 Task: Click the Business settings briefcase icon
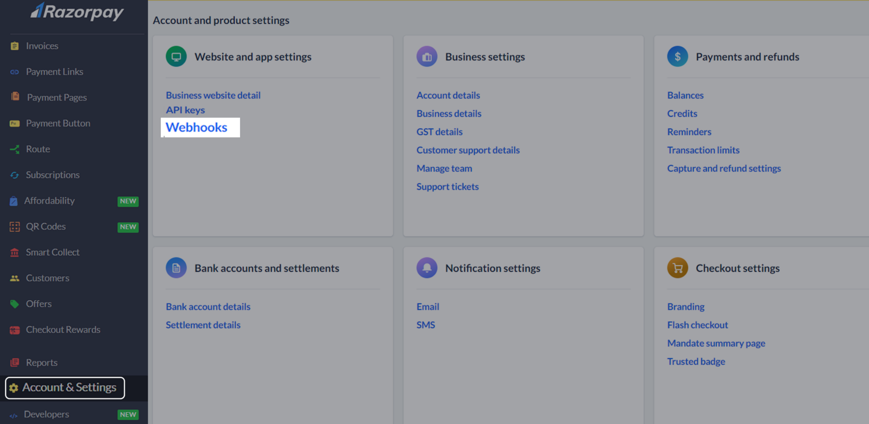(x=427, y=56)
